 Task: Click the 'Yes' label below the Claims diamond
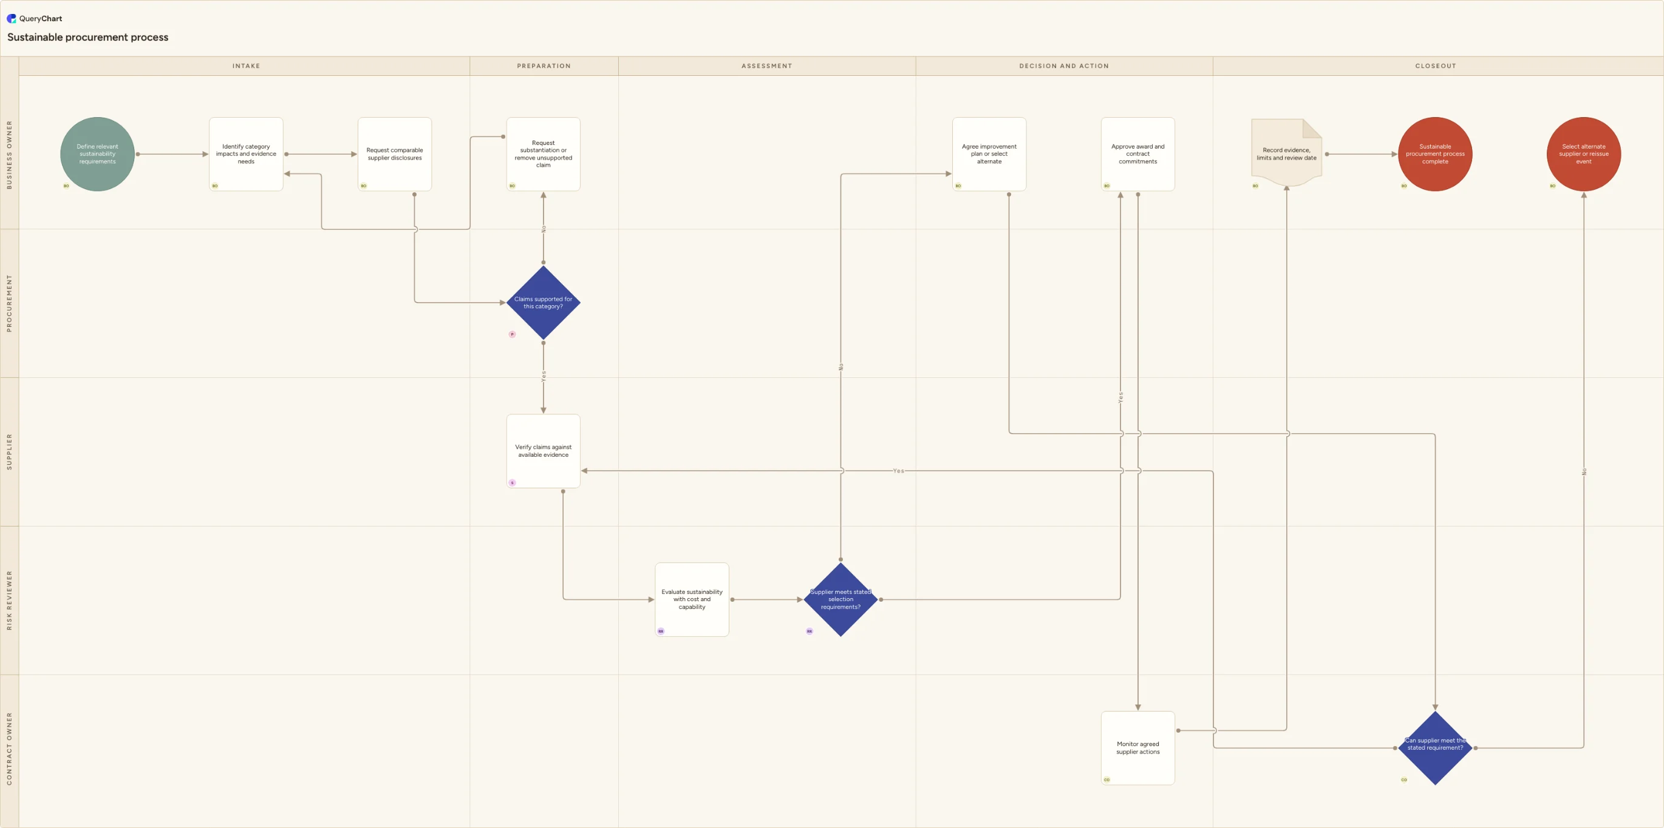[x=544, y=376]
